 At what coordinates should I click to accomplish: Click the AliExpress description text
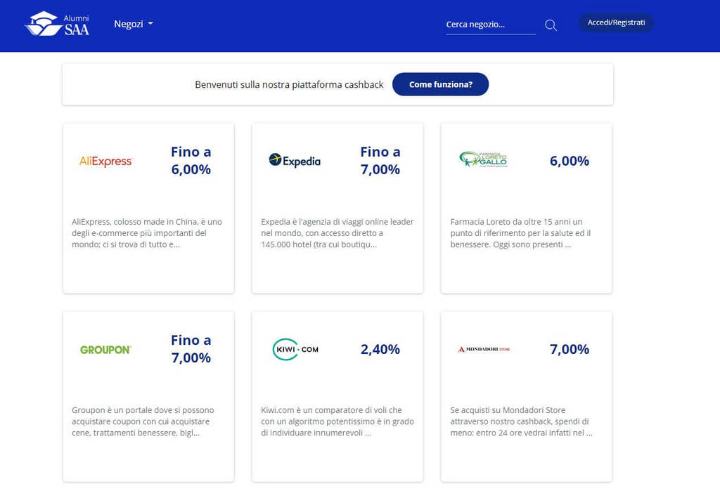pos(147,233)
